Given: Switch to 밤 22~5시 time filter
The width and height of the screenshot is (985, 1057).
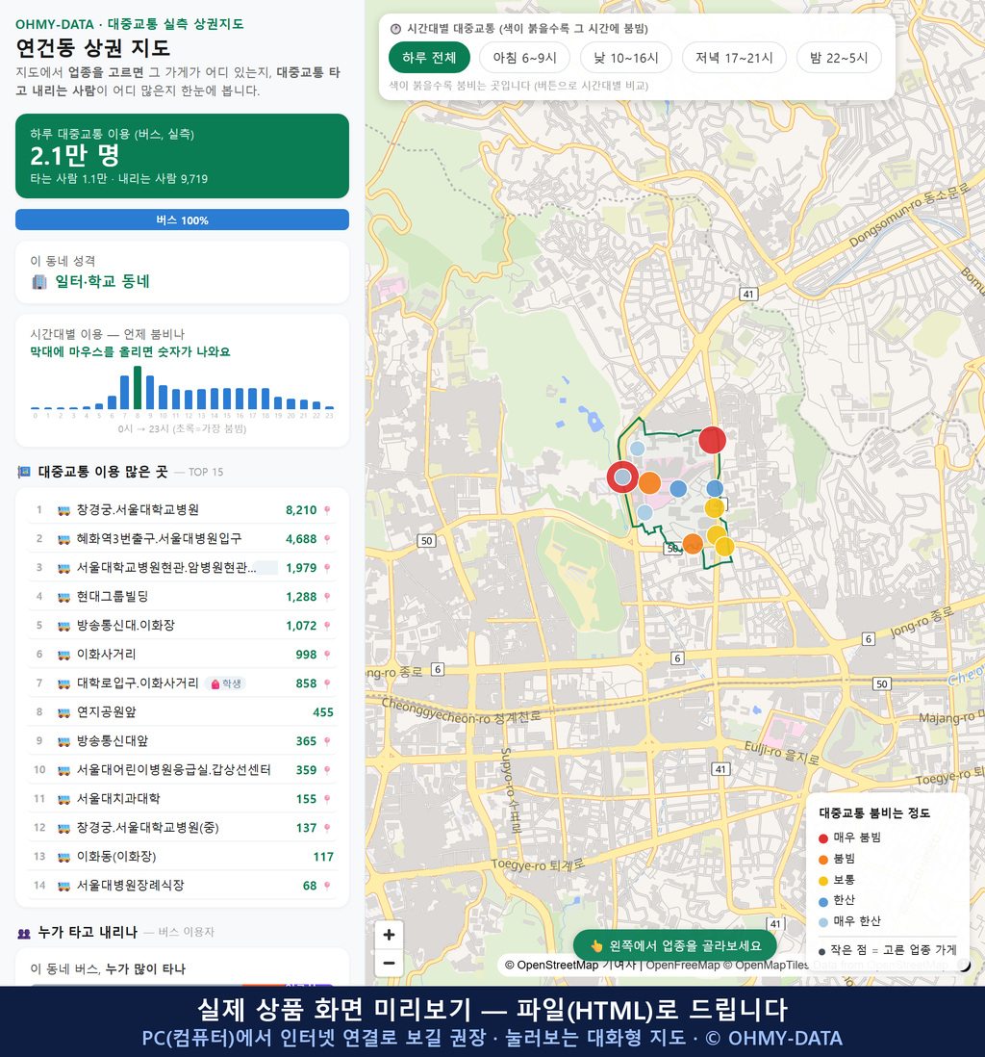Looking at the screenshot, I should click(839, 58).
